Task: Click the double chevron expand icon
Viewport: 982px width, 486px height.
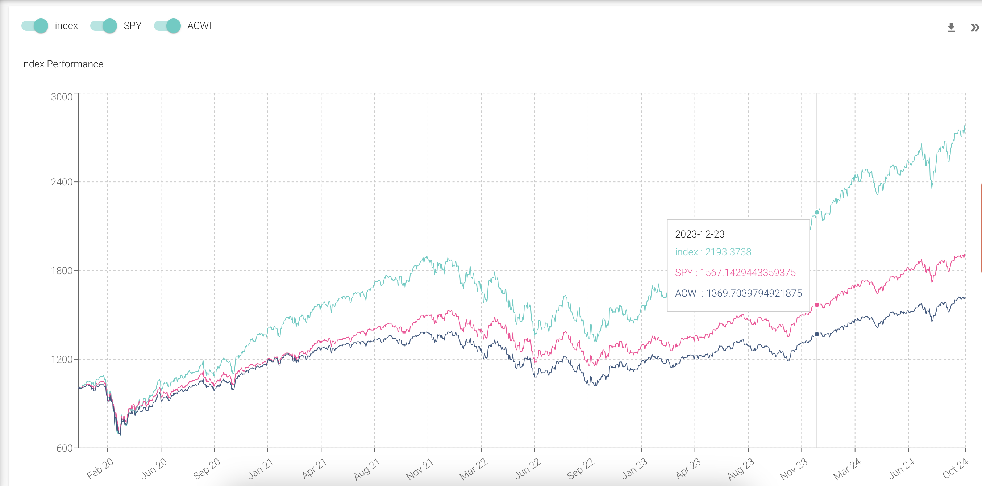Action: 974,28
